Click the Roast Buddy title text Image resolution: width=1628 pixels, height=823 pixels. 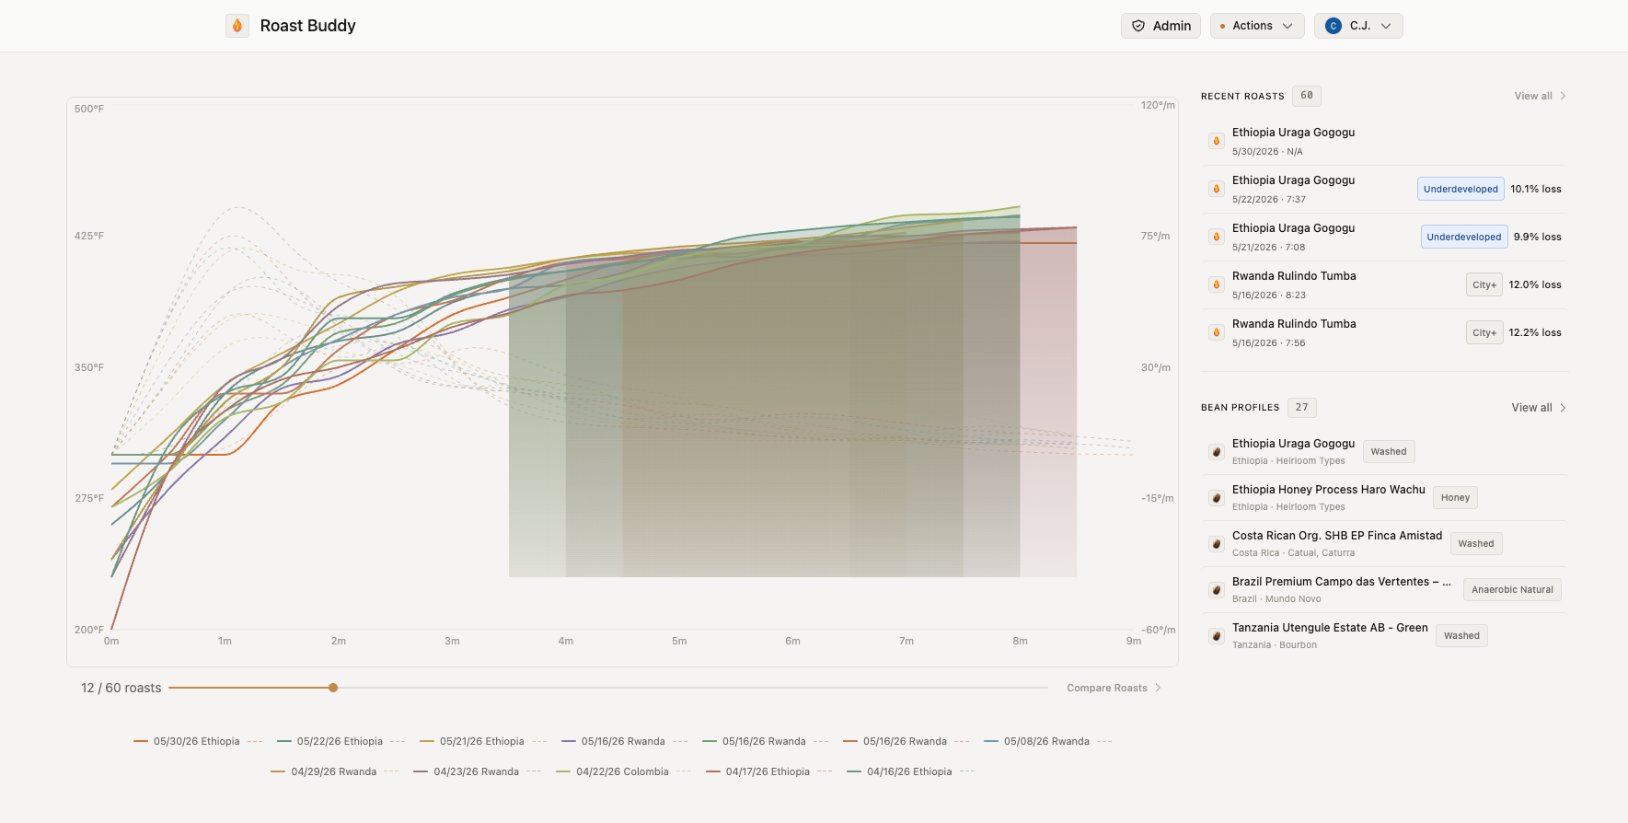(307, 26)
